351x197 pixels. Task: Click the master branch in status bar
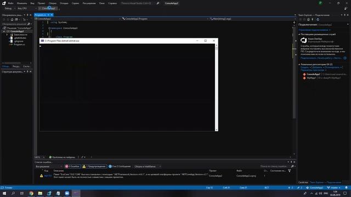[x=333, y=188]
